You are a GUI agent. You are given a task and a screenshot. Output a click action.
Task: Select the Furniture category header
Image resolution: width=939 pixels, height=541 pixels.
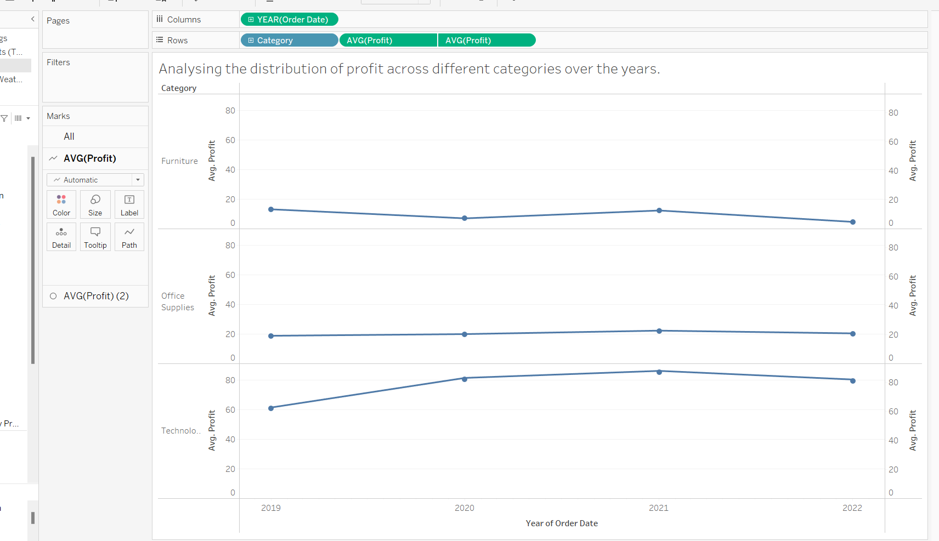[x=179, y=161]
